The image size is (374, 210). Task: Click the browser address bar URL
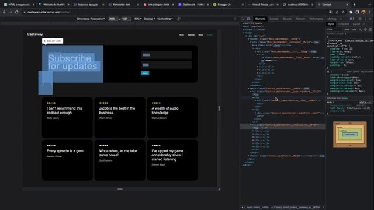(x=49, y=12)
